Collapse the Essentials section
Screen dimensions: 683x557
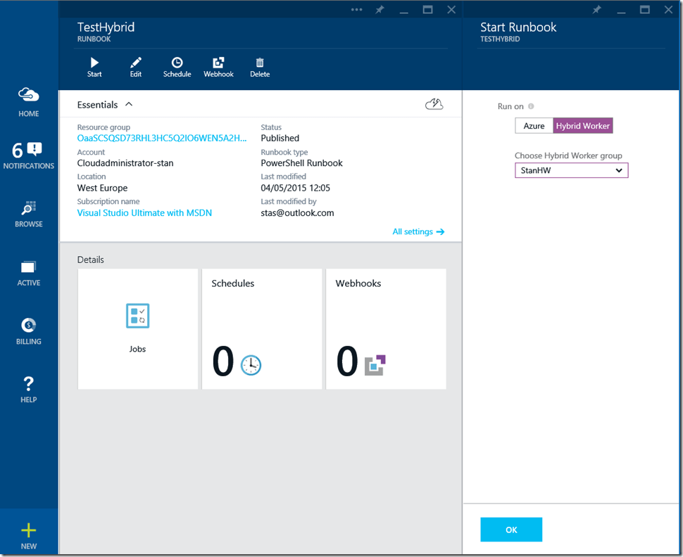129,104
